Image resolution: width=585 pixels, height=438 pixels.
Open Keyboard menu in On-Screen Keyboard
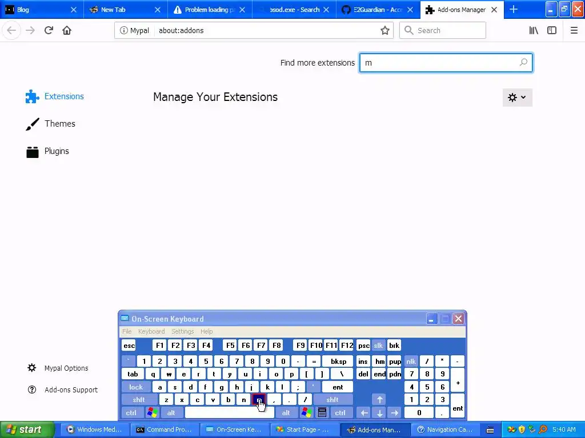[151, 331]
